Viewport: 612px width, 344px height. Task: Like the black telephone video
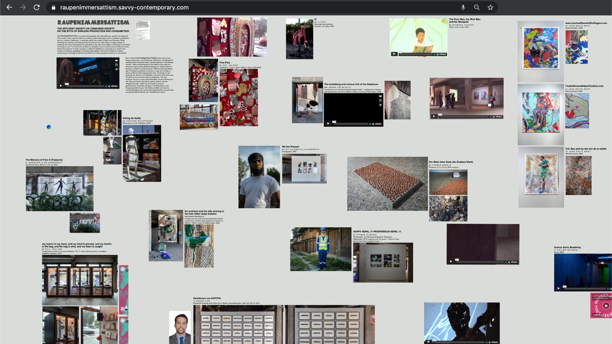click(380, 96)
